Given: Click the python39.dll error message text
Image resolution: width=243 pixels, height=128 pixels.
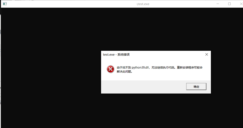Looking at the screenshot, I should [160, 69].
